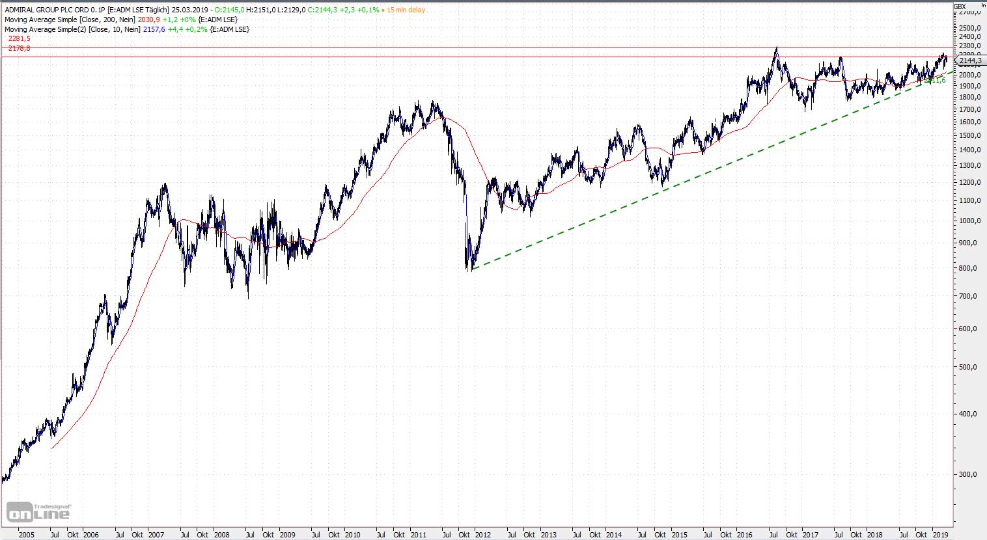
Task: Click the 2500,0 price axis label
Action: point(969,28)
